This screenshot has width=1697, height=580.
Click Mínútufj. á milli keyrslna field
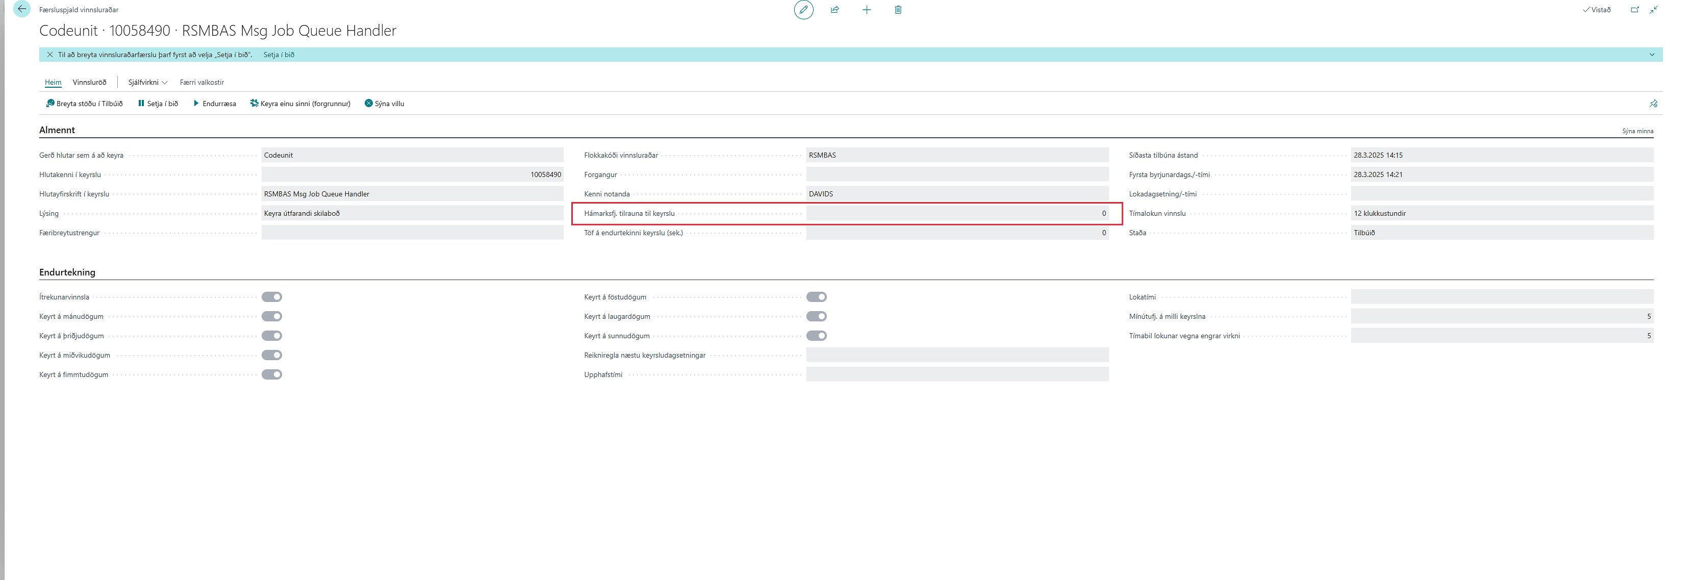1502,316
